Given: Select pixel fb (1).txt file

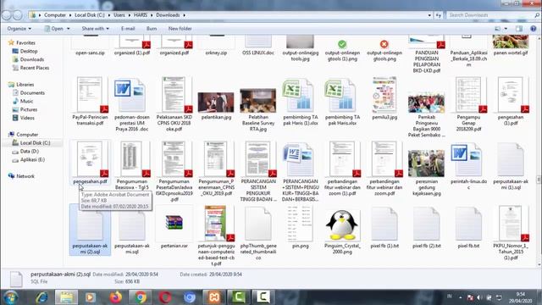Looking at the screenshot, I should (384, 227).
